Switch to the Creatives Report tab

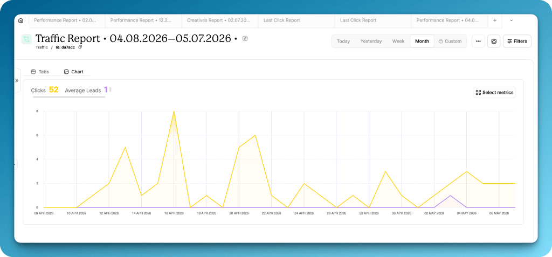point(220,20)
